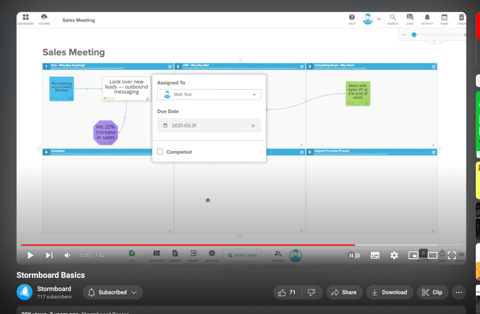Select the blue 'This meeting occurs every Monday' note

61,89
